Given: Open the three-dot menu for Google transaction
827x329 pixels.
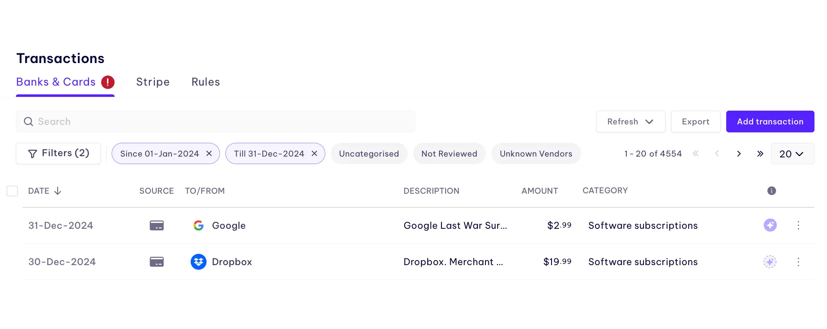Looking at the screenshot, I should [x=798, y=225].
